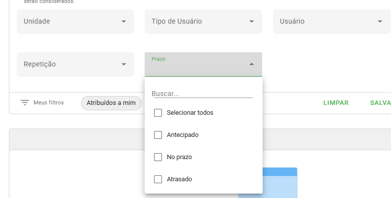Click the Meus filtros filter icon
Viewport: 391px width, 198px height.
pyautogui.click(x=25, y=102)
